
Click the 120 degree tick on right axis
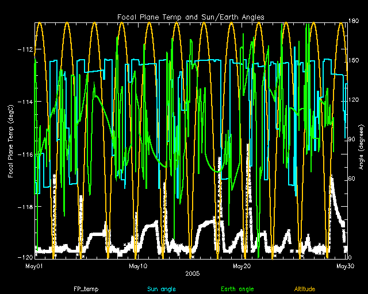tap(355, 100)
